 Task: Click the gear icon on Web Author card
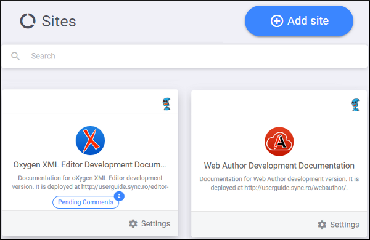coord(322,225)
